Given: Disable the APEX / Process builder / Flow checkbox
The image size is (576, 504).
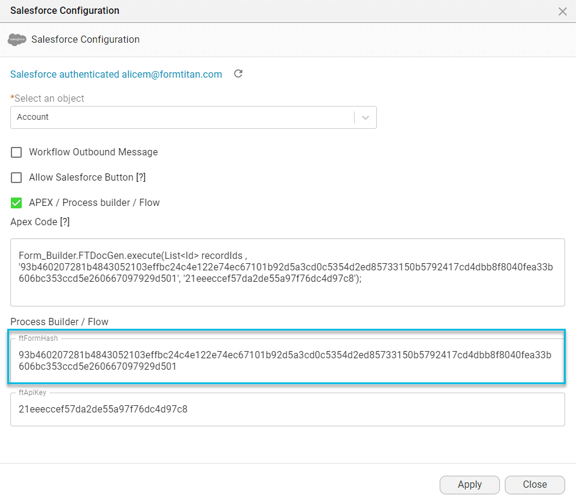Looking at the screenshot, I should click(x=16, y=203).
